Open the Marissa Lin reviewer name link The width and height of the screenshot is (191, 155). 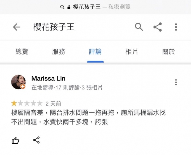[48, 78]
